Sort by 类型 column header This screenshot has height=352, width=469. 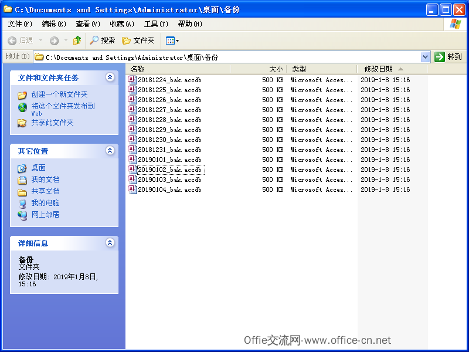322,69
